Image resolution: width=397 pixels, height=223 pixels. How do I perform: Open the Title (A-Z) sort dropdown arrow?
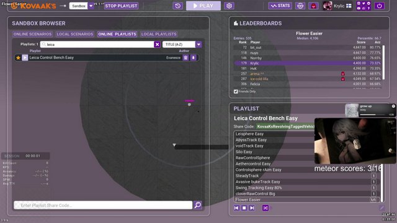click(x=198, y=45)
